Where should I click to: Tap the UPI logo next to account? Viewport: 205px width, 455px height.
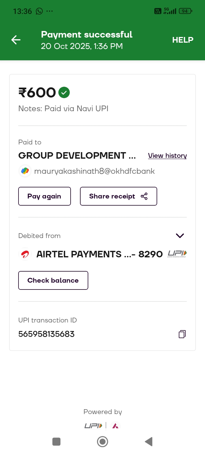point(177,254)
